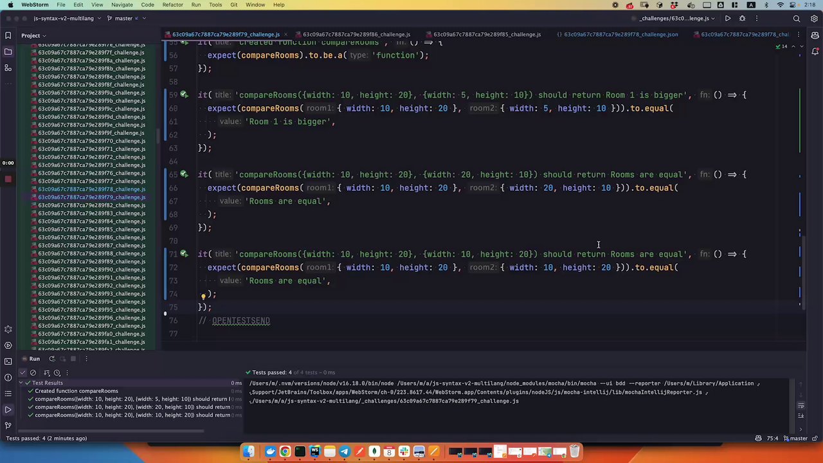Viewport: 823px width, 463px height.
Task: Click the inspection widget showing 14
Action: click(781, 46)
